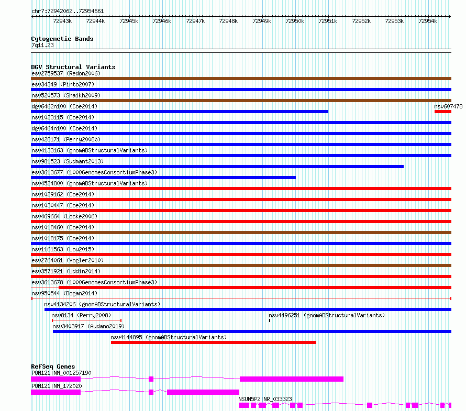The width and height of the screenshot is (466, 411).
Task: Select esv3571921 (Uddin2014) variant label
Action: point(66,271)
